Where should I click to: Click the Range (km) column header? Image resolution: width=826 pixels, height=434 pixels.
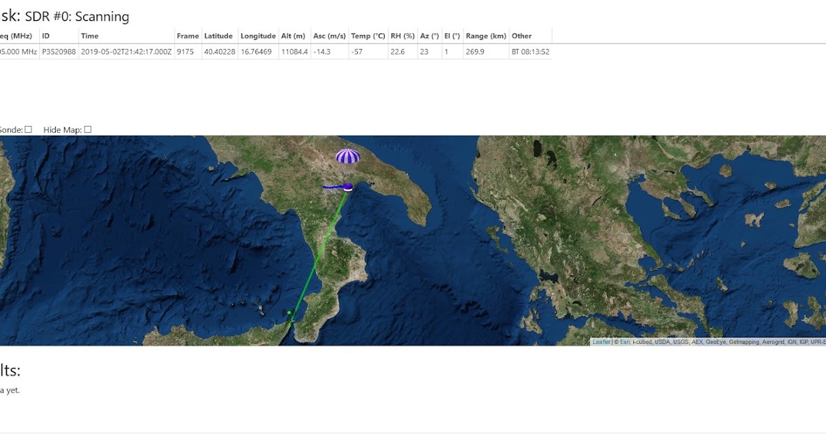485,35
